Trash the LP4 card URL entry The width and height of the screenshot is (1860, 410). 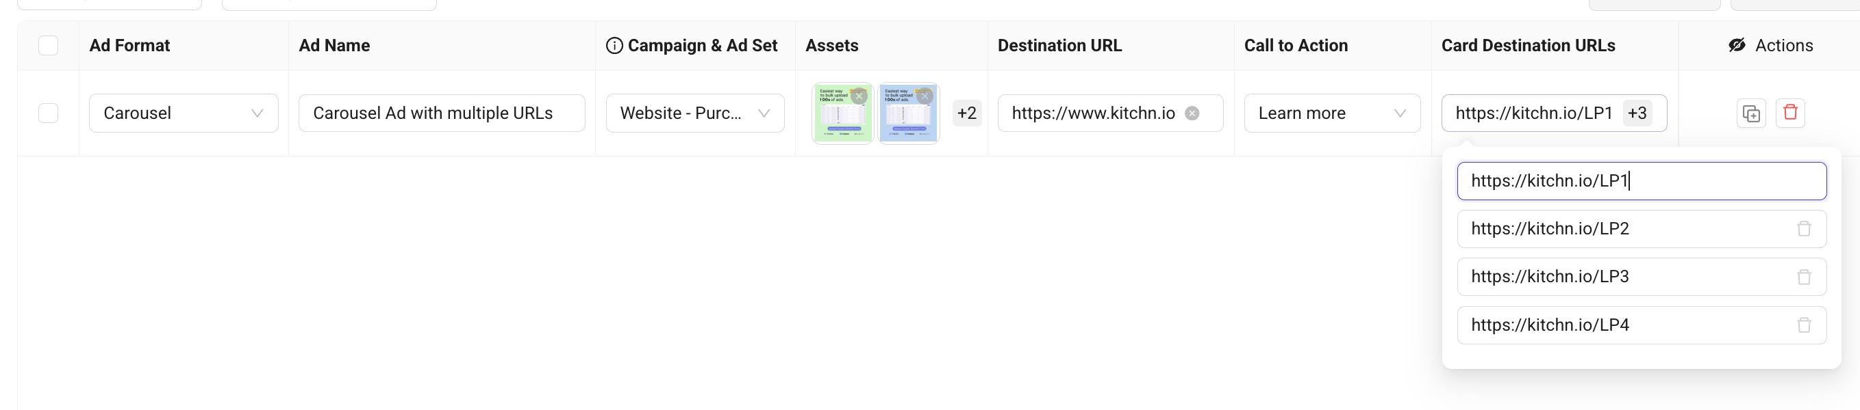click(1804, 325)
